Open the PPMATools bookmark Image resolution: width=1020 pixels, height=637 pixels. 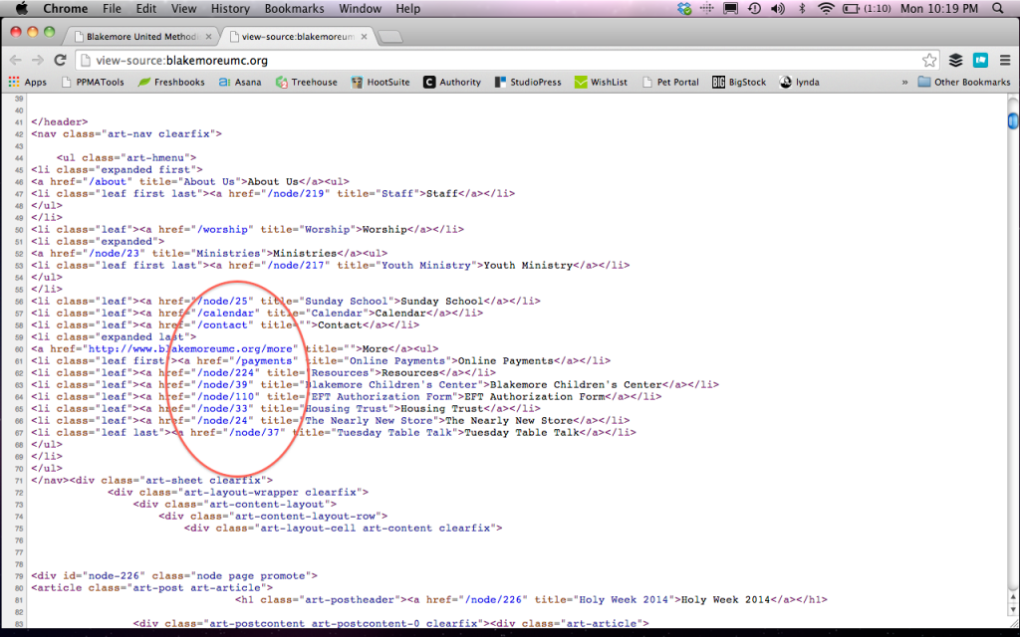coord(93,82)
